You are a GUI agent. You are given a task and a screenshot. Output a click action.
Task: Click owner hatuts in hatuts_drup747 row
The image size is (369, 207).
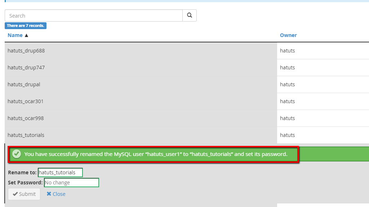(x=287, y=68)
